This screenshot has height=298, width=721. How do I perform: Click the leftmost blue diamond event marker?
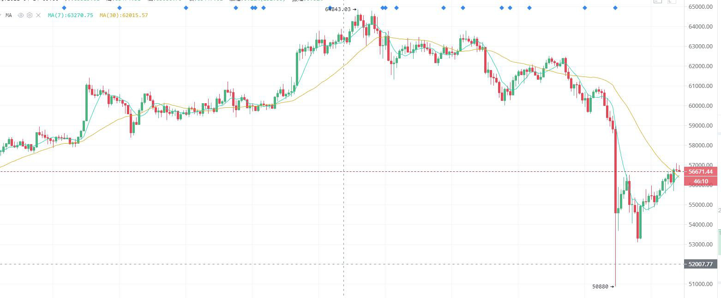click(64, 8)
